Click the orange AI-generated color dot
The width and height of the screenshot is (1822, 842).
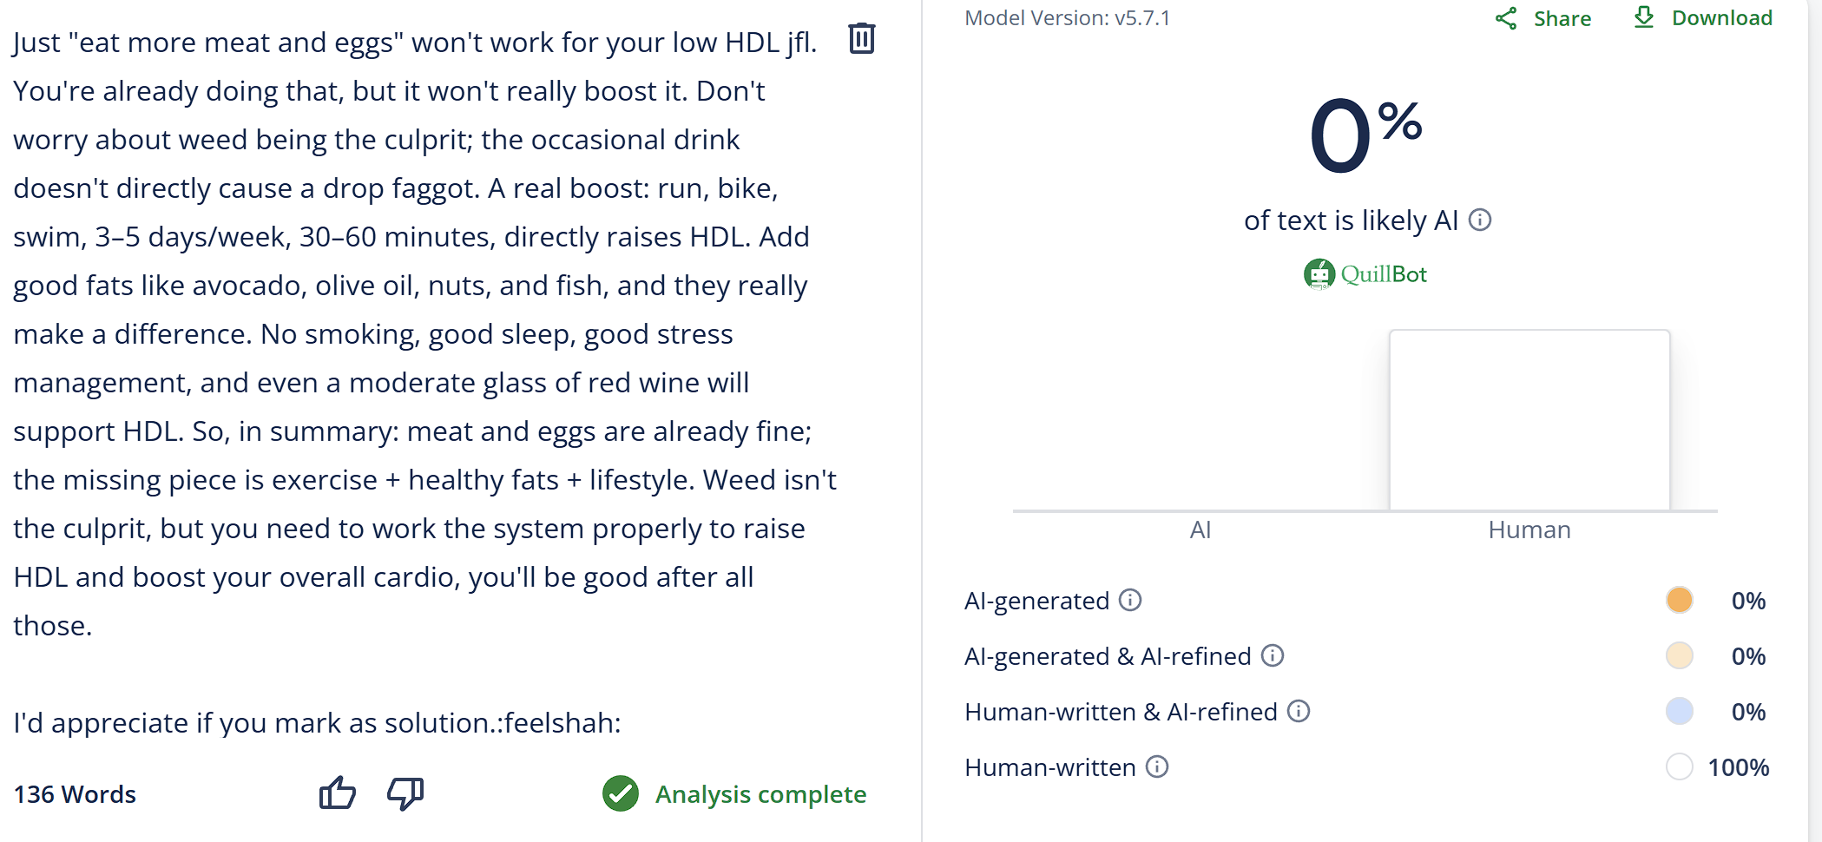(x=1680, y=600)
